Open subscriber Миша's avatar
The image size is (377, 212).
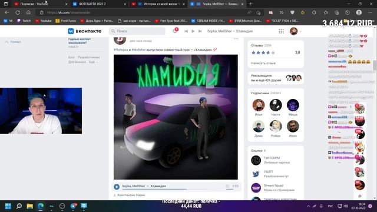tap(293, 105)
